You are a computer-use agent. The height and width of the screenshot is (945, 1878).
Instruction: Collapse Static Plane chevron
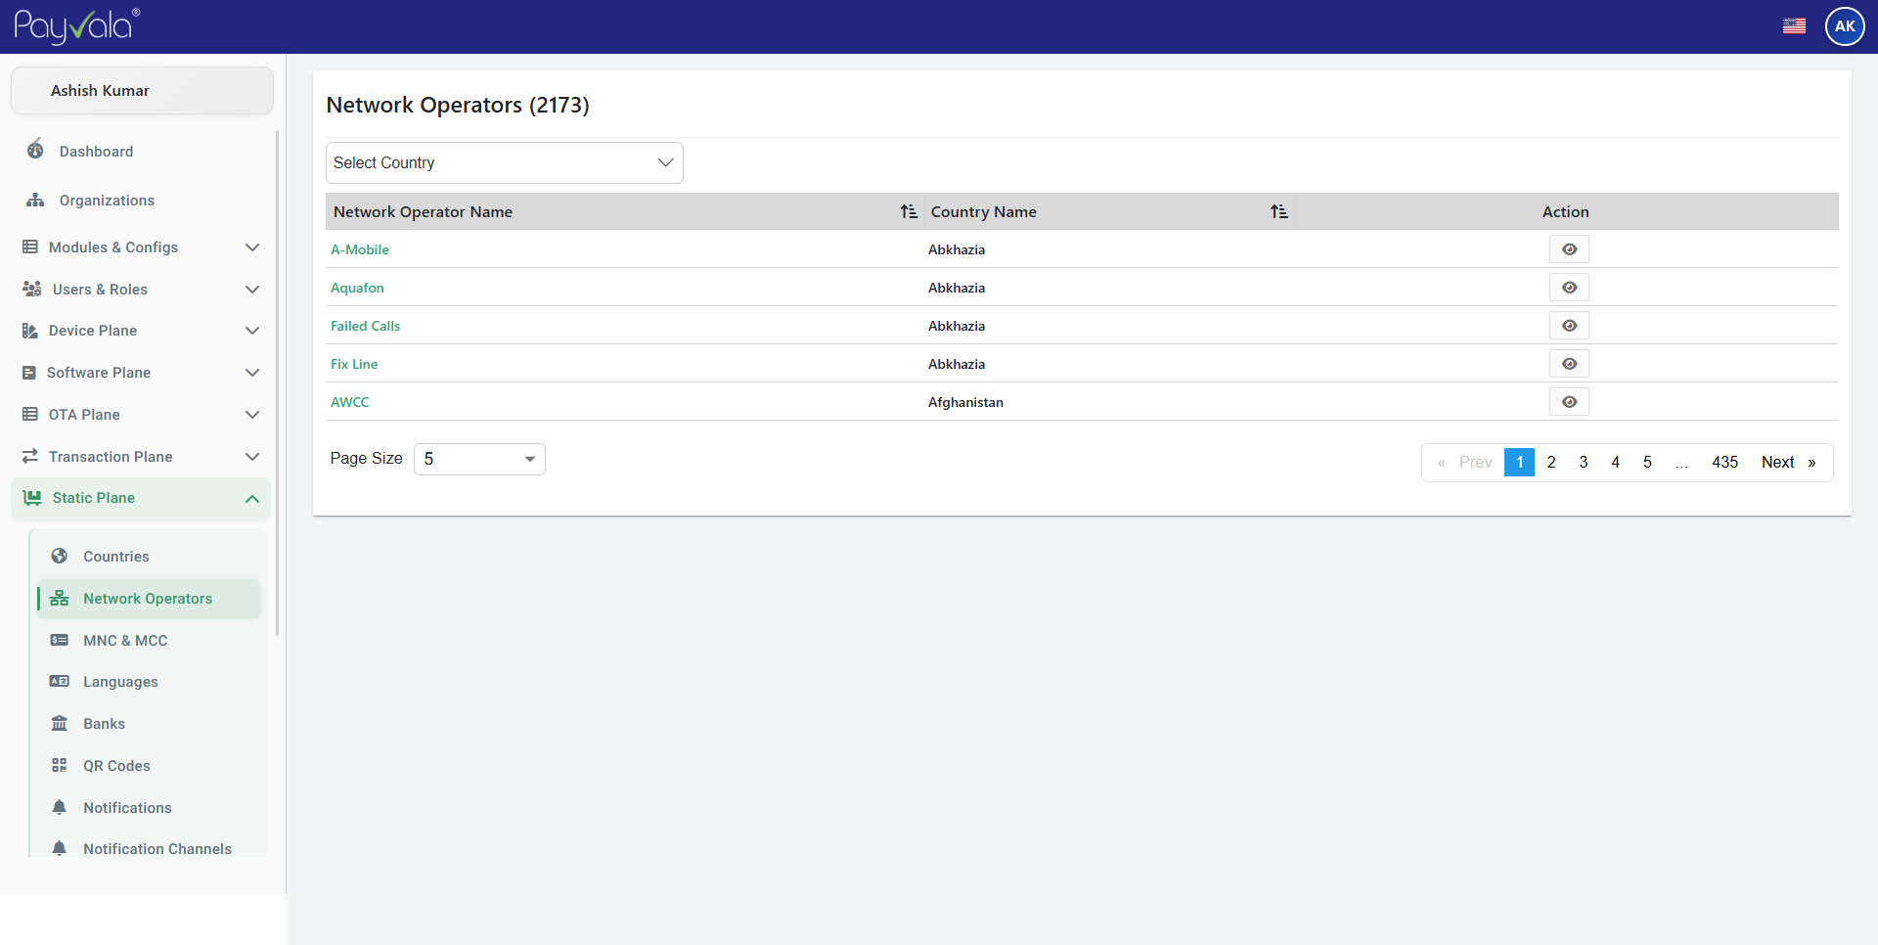point(252,499)
